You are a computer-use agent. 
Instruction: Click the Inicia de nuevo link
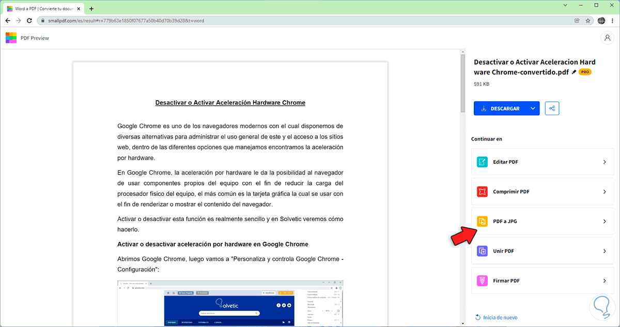(500, 317)
